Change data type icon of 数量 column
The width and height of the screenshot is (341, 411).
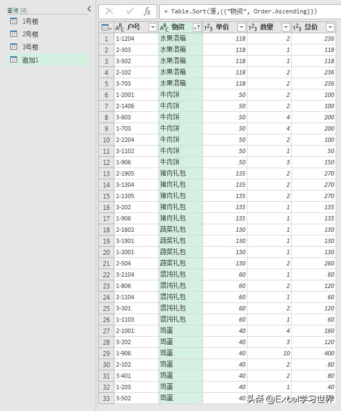pyautogui.click(x=253, y=27)
